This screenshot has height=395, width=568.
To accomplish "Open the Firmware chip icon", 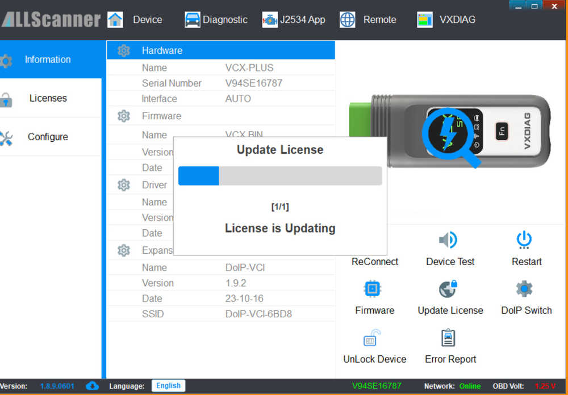I will pos(373,288).
